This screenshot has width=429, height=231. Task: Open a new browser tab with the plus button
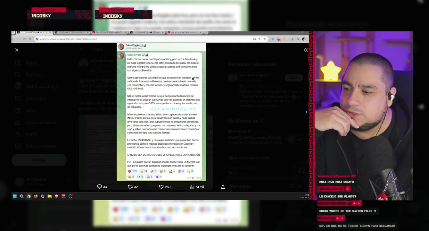click(206, 32)
